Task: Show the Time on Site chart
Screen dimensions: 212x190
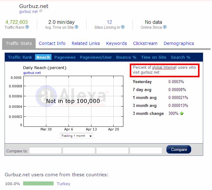Action: click(x=154, y=57)
